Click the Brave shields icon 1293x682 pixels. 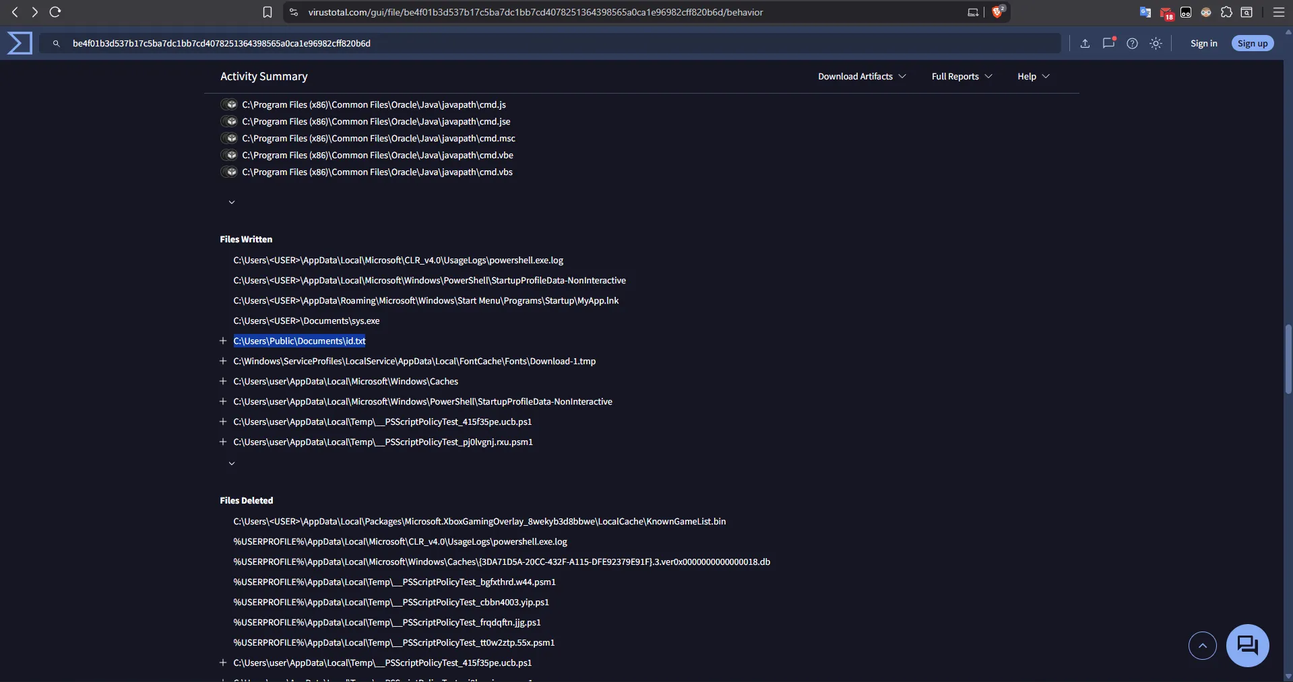997,12
